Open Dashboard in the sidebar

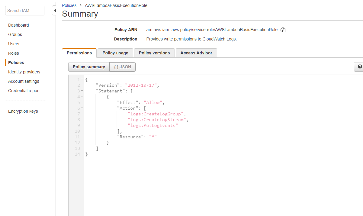pyautogui.click(x=18, y=25)
